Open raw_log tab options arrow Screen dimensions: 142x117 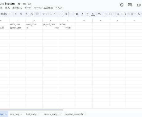click(x=22, y=114)
